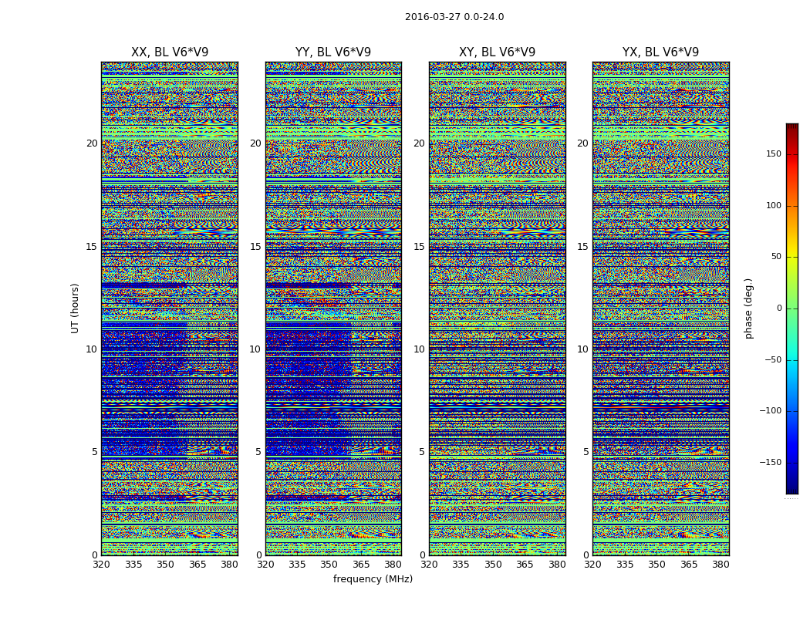Click x-tick '320' under the XY panel
This screenshot has width=810, height=617.
(x=429, y=565)
